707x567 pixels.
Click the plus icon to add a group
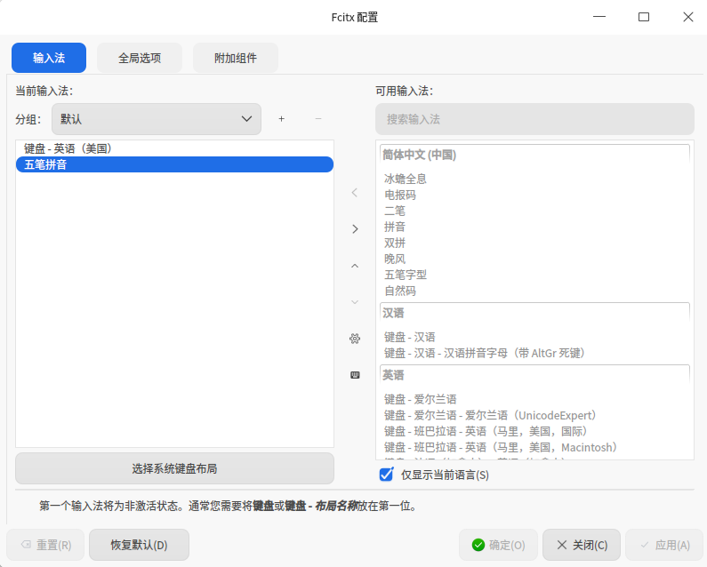[281, 119]
